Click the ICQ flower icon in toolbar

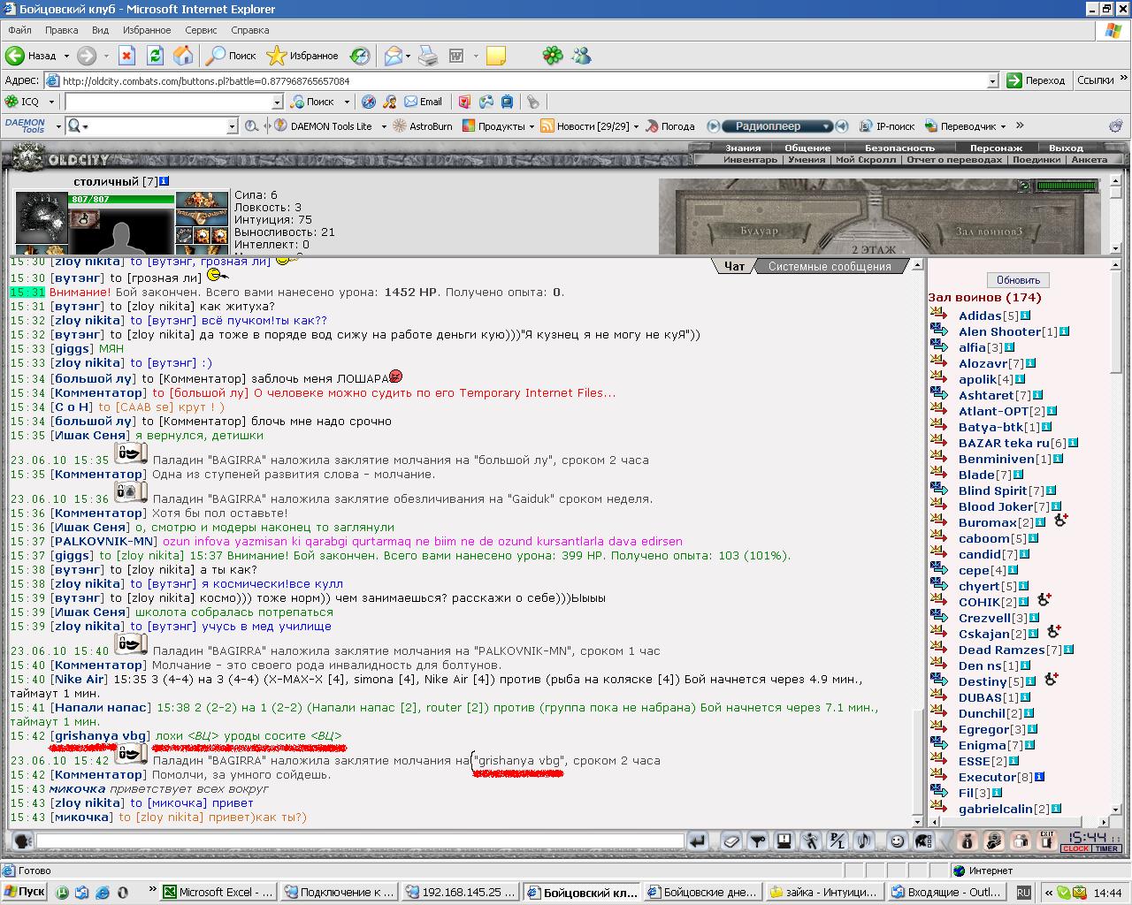[553, 56]
